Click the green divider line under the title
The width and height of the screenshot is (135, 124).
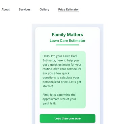[67, 45]
